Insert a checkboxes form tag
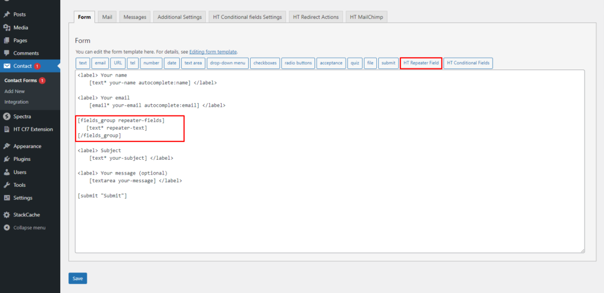 264,63
